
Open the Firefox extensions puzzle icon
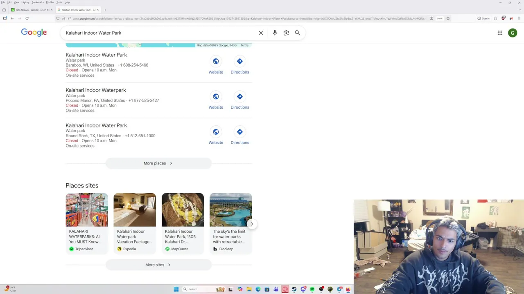point(495,18)
